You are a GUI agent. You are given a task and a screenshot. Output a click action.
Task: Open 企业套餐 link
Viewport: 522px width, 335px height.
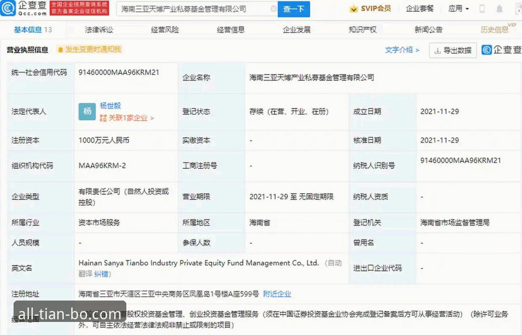pos(420,9)
